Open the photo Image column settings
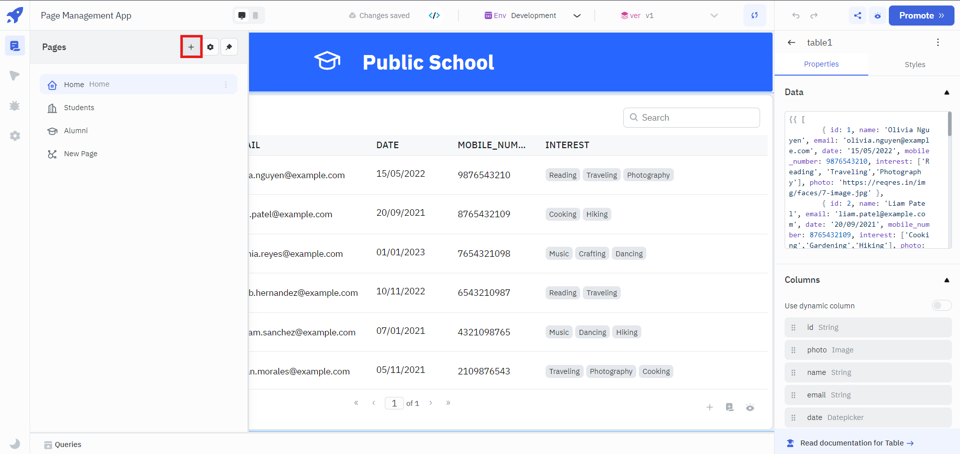 868,350
